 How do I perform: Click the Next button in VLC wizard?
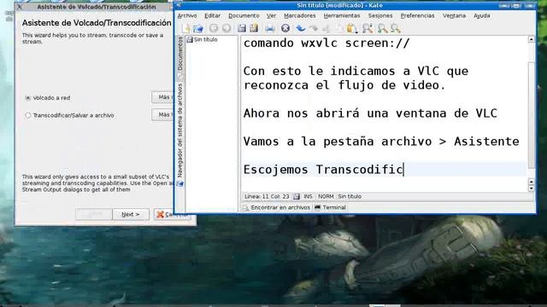pos(131,214)
